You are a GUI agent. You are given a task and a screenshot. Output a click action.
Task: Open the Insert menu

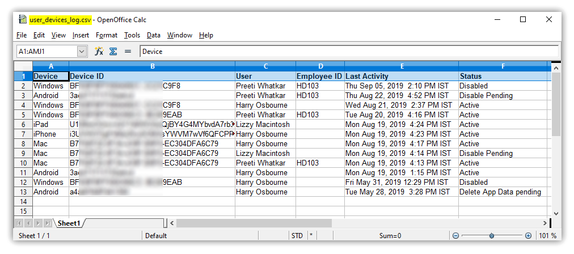81,35
